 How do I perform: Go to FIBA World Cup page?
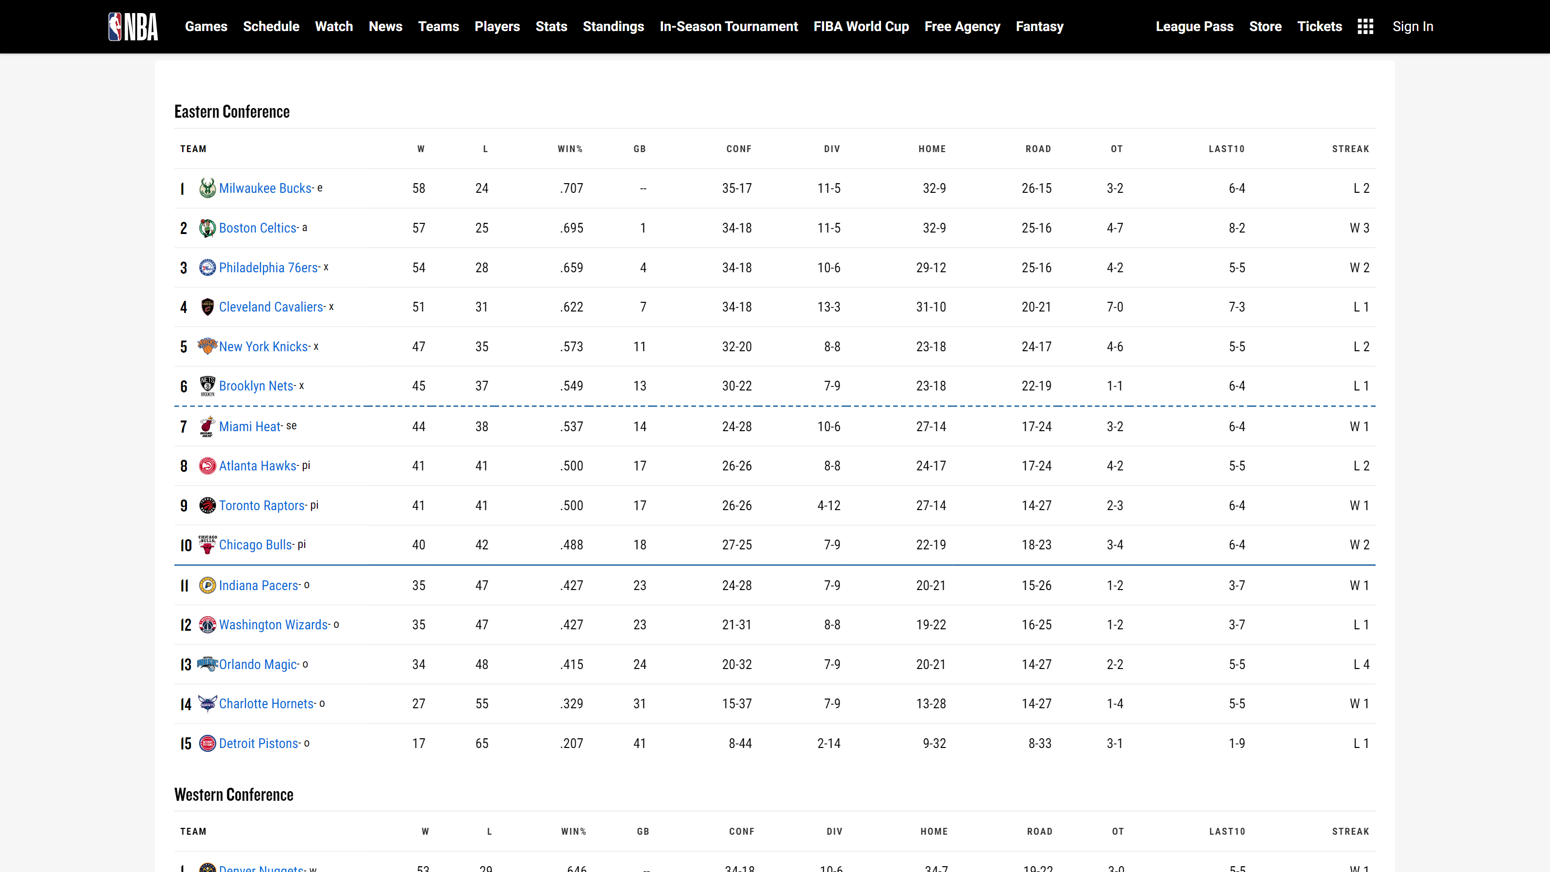(861, 27)
